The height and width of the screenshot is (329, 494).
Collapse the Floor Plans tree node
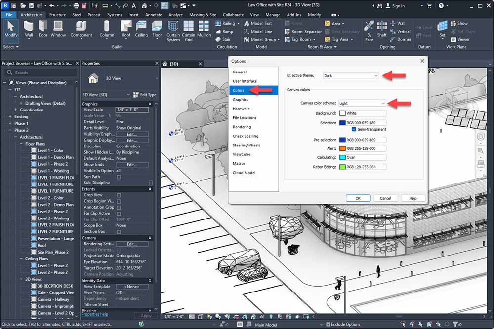click(22, 144)
